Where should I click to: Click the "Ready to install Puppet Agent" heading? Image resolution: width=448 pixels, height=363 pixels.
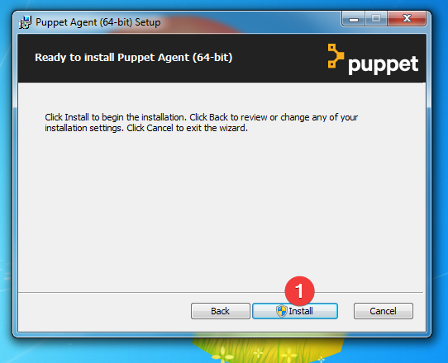pyautogui.click(x=133, y=57)
